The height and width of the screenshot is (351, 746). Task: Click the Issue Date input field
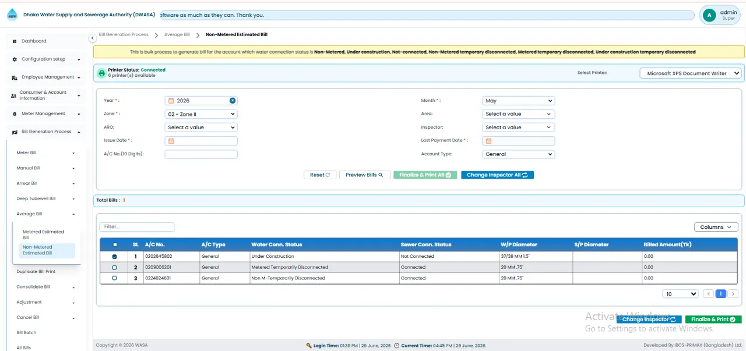pyautogui.click(x=201, y=141)
